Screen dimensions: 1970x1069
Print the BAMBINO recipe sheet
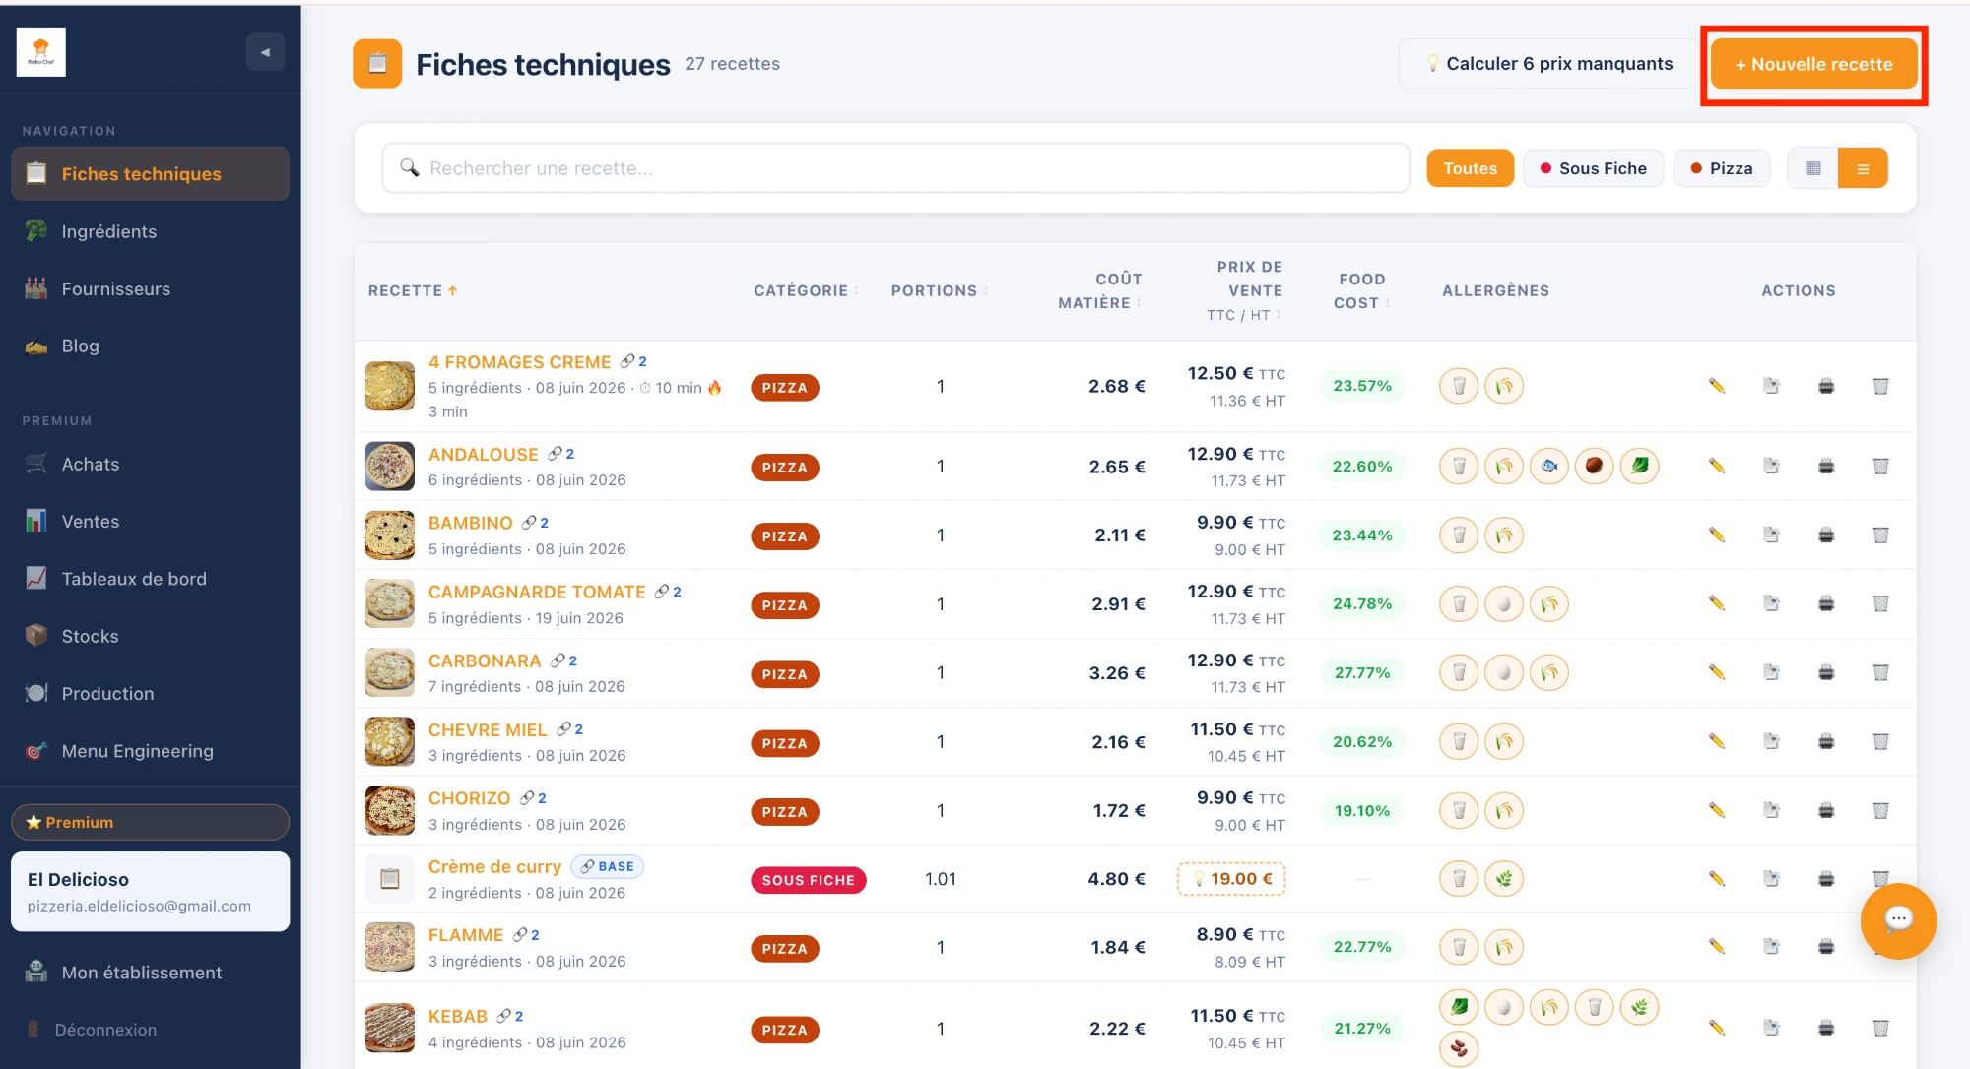[1826, 534]
